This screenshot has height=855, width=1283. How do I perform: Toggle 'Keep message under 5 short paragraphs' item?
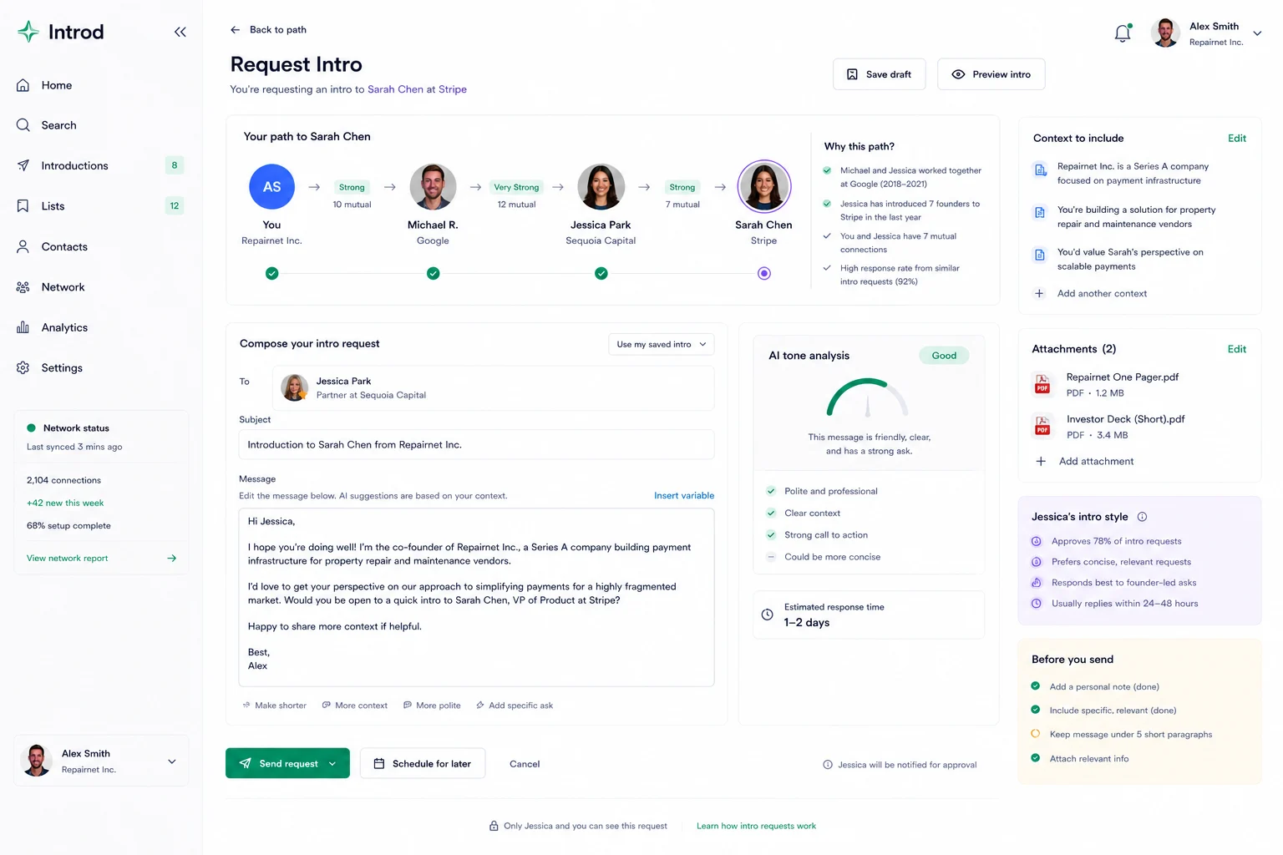(1036, 734)
